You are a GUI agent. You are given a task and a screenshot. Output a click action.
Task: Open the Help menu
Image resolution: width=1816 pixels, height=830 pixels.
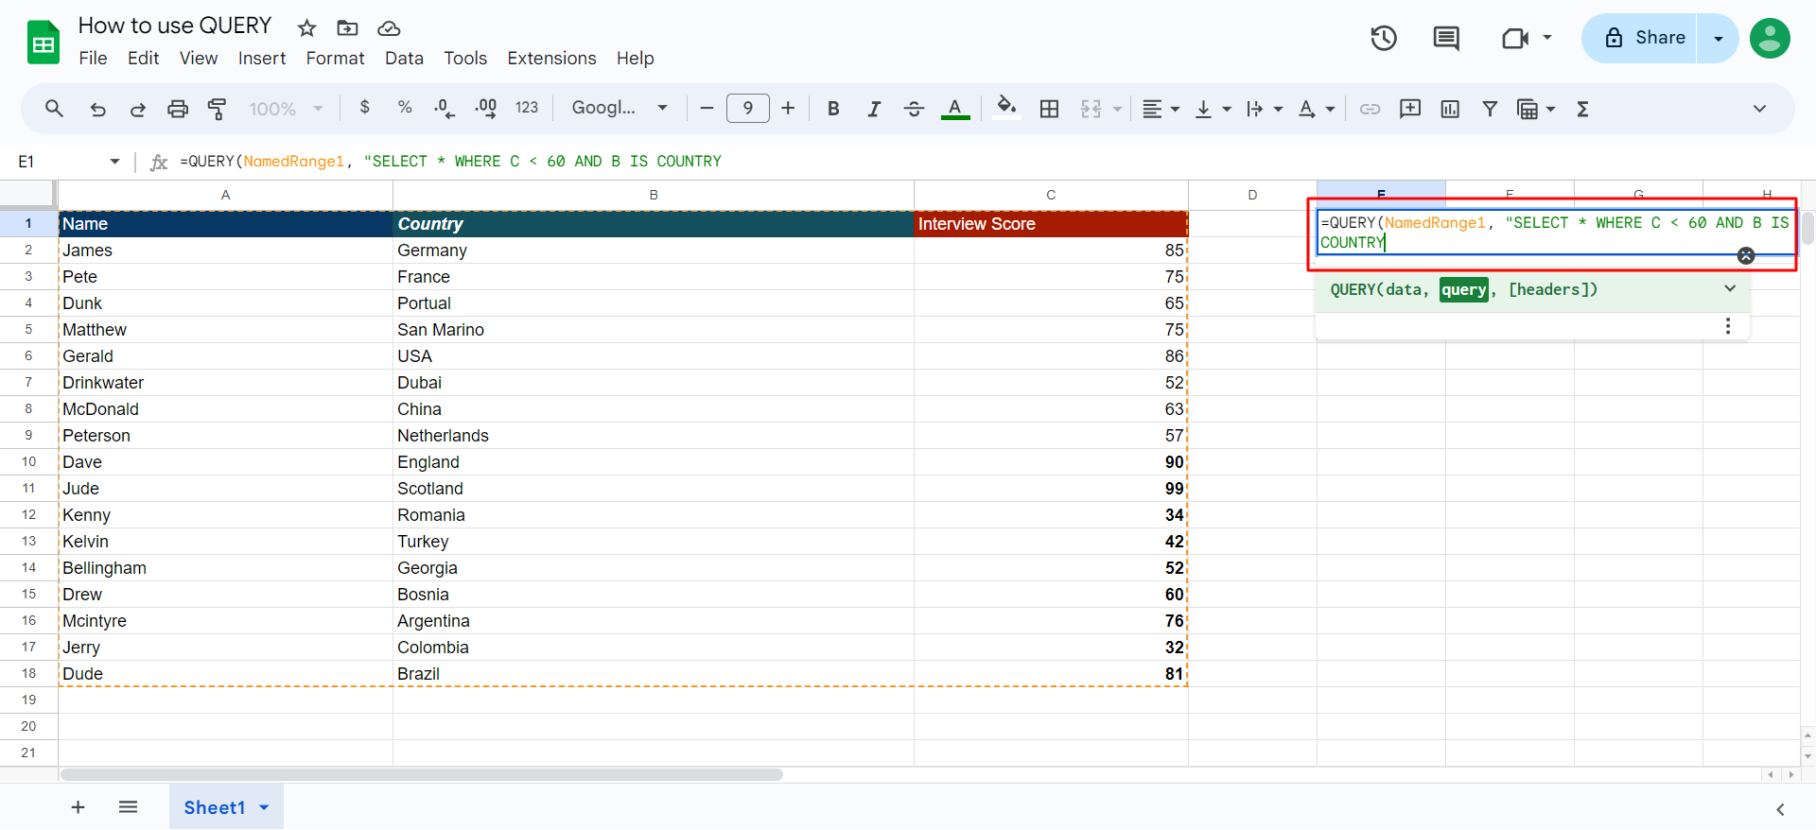click(x=635, y=59)
